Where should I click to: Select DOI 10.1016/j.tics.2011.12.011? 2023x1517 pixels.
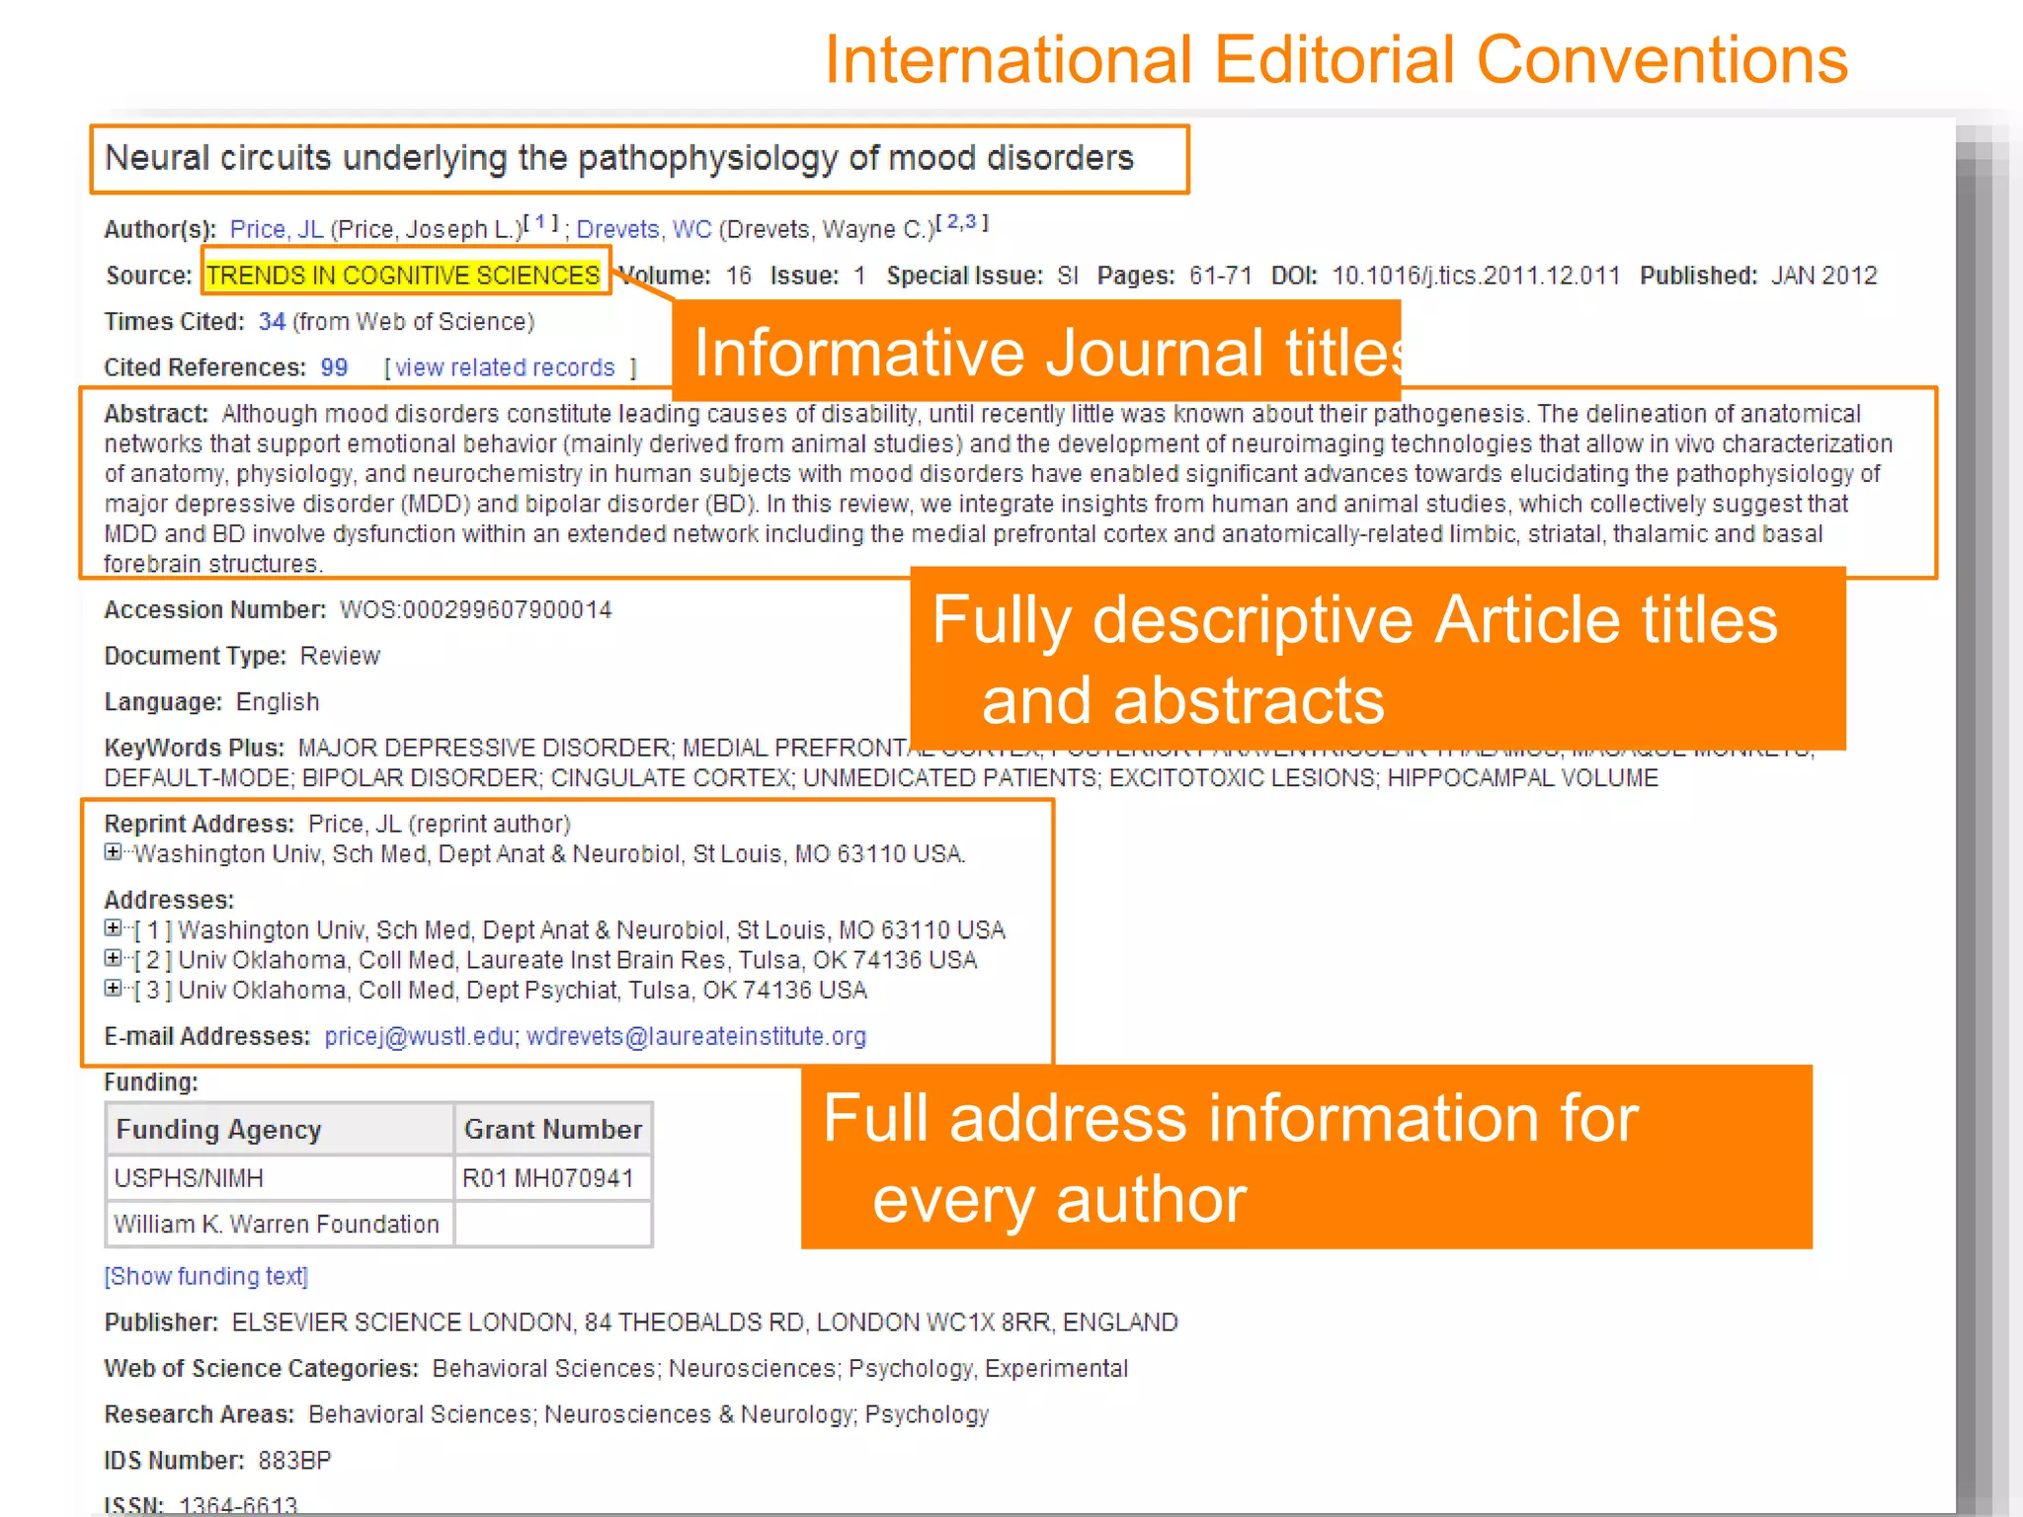(1476, 276)
